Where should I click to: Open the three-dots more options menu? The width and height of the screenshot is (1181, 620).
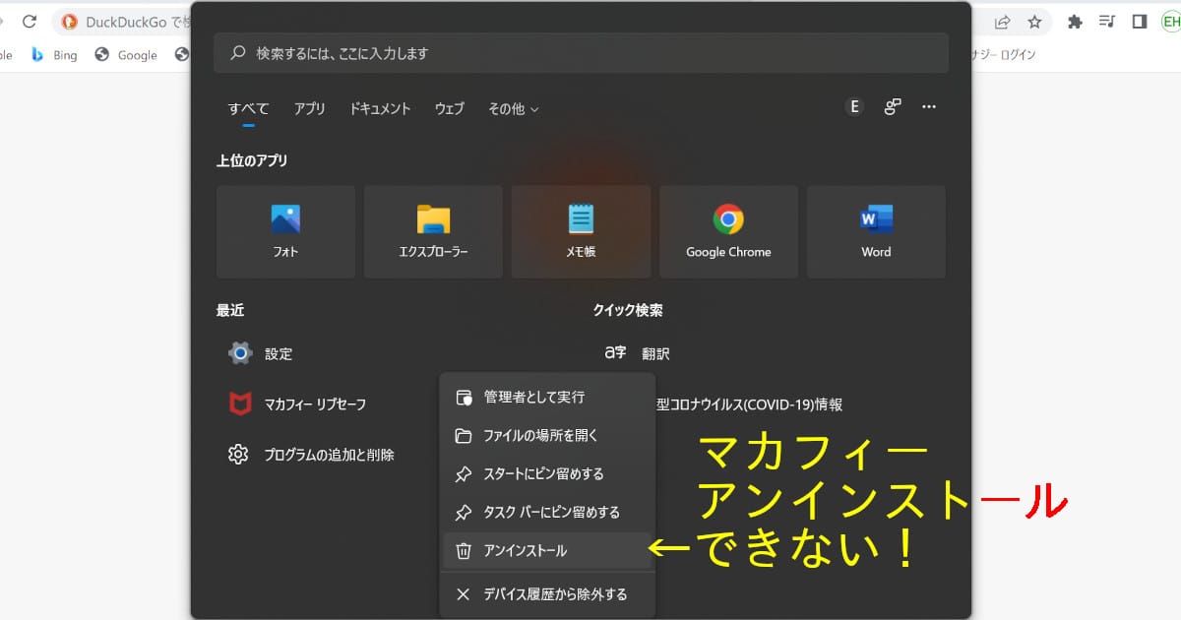[x=928, y=107]
